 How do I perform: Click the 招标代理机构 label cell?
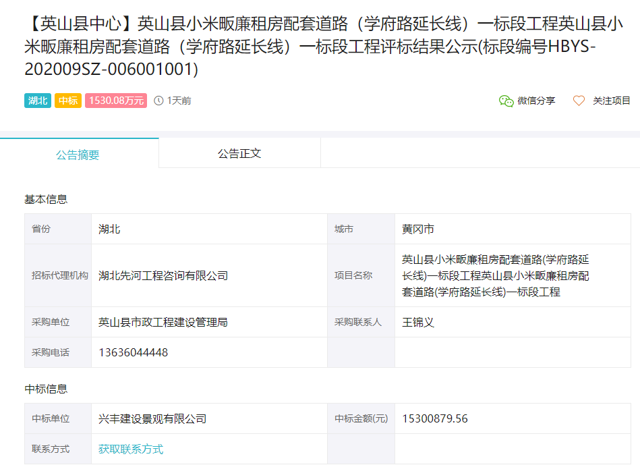(x=58, y=275)
